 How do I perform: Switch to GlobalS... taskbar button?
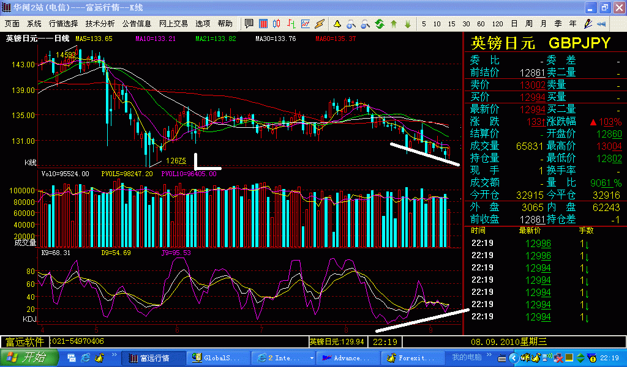tap(219, 358)
